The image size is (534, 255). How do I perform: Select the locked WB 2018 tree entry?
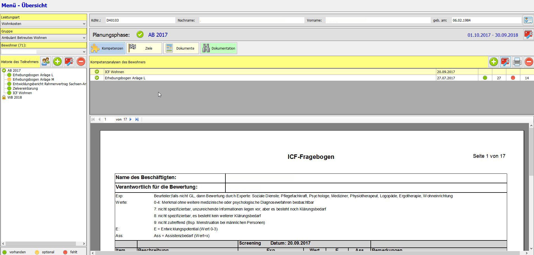click(15, 98)
